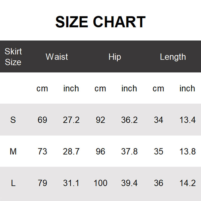Screen dimensions: 201x201
Task: Click the Skirt Size header cell
Action: coord(13,57)
